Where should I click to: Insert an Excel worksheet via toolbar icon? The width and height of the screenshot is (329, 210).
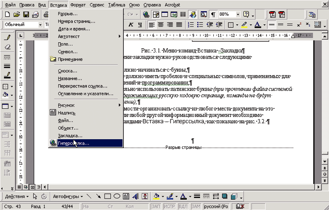click(x=174, y=15)
